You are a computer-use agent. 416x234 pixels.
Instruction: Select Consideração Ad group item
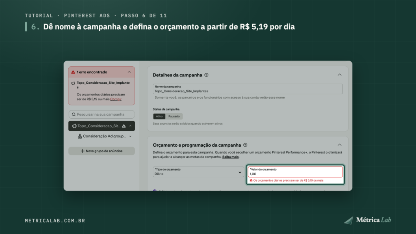104,136
